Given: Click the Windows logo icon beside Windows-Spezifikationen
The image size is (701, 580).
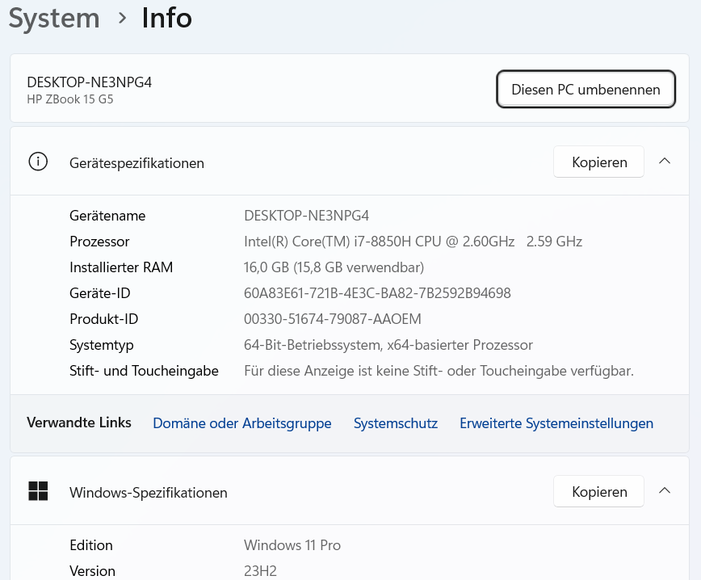Looking at the screenshot, I should click(x=38, y=491).
